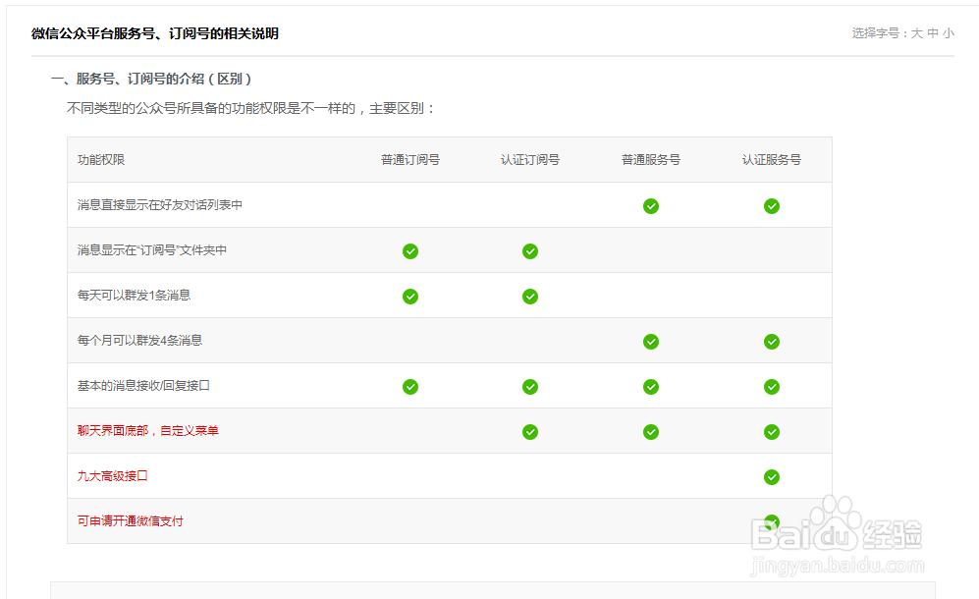The width and height of the screenshot is (979, 599).
Task: Click the row label 每天可以群发1条消息
Action: coord(134,295)
